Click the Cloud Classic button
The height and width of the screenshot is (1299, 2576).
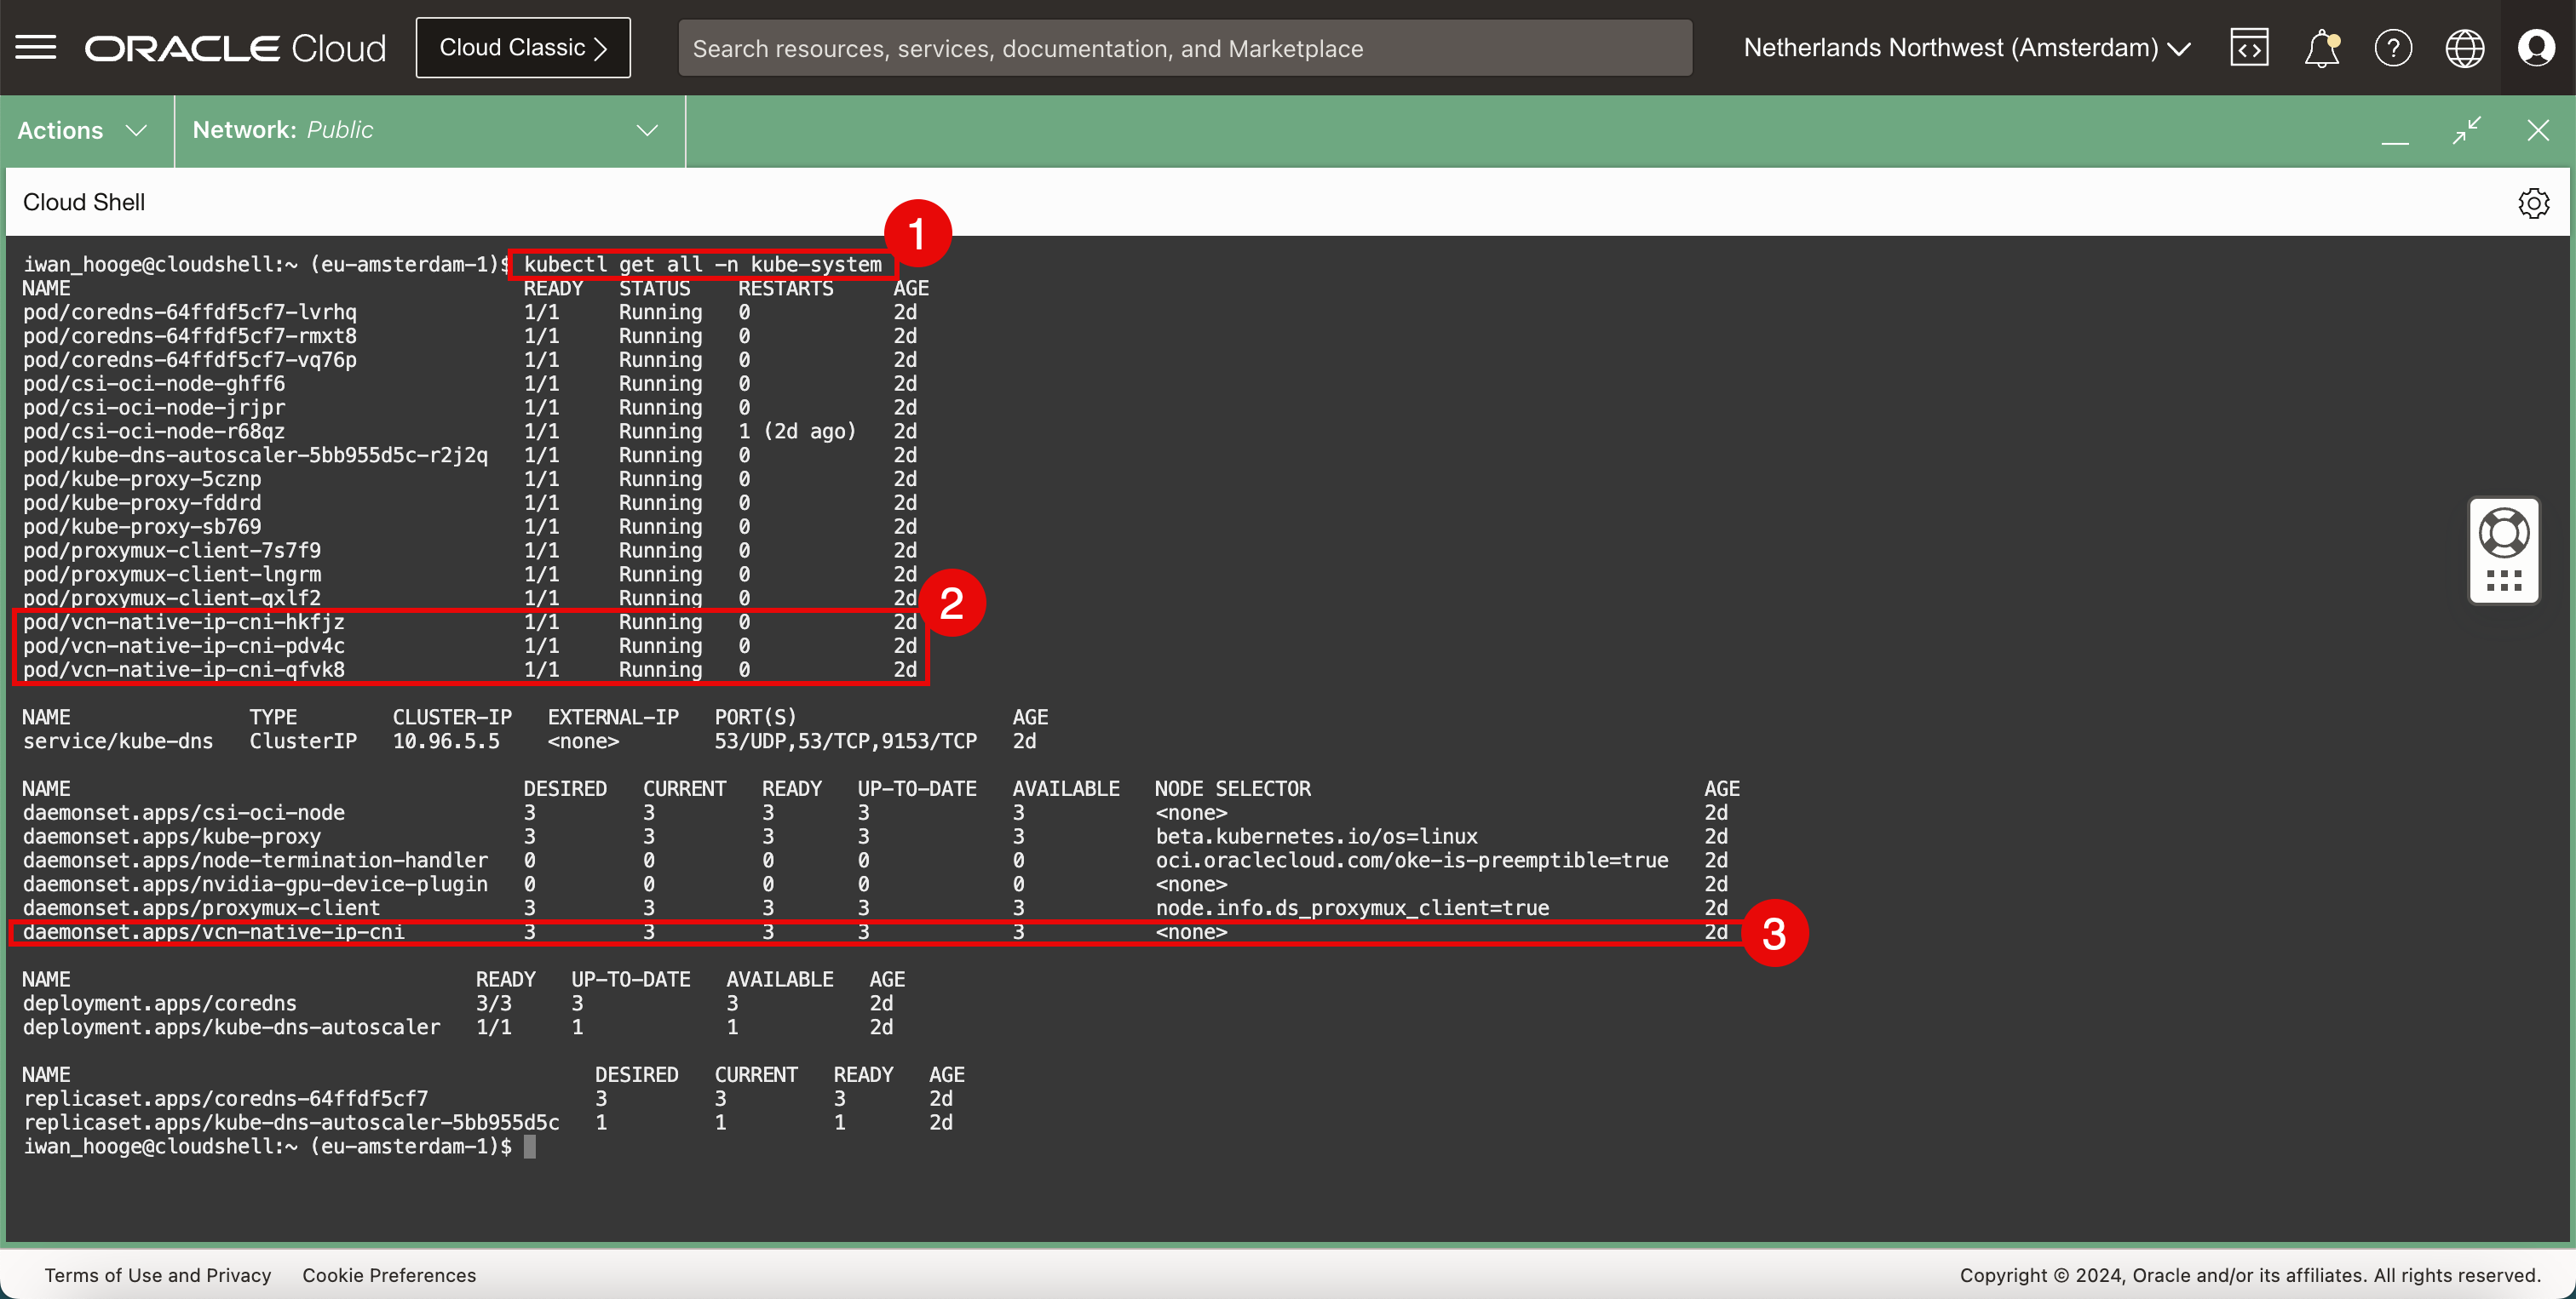click(x=523, y=47)
